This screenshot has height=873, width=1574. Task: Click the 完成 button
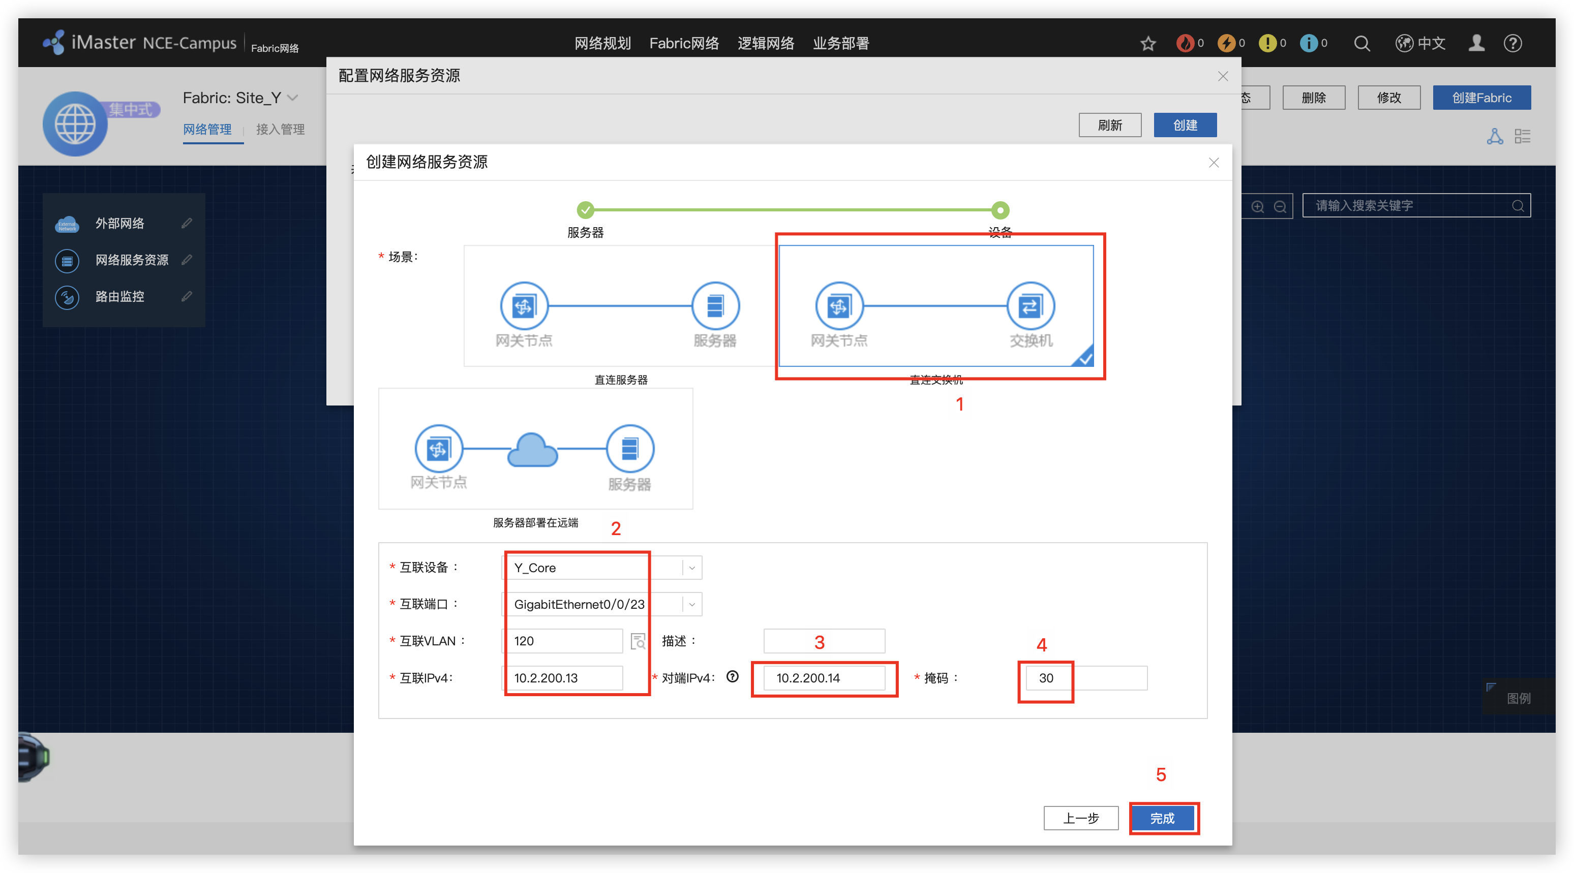pos(1162,818)
